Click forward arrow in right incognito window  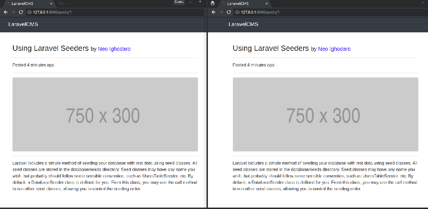221,12
